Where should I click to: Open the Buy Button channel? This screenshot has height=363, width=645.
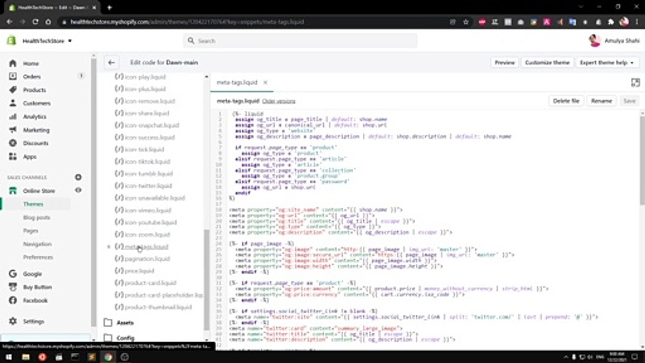click(x=37, y=287)
